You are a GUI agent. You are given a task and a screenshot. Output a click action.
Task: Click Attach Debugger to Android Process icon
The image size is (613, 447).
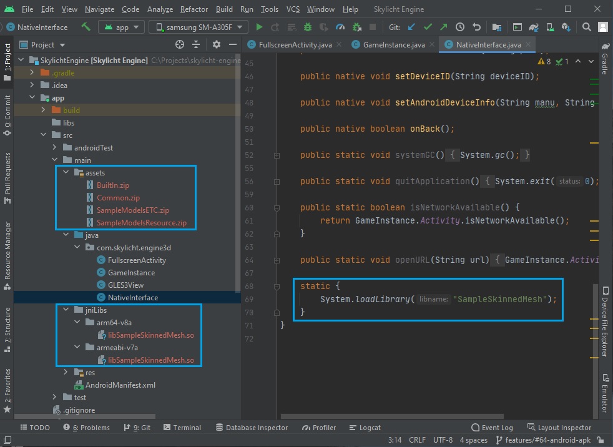pos(356,27)
